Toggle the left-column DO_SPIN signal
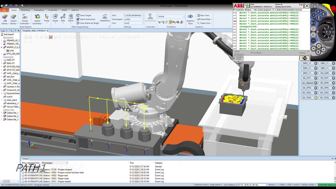 point(309,88)
